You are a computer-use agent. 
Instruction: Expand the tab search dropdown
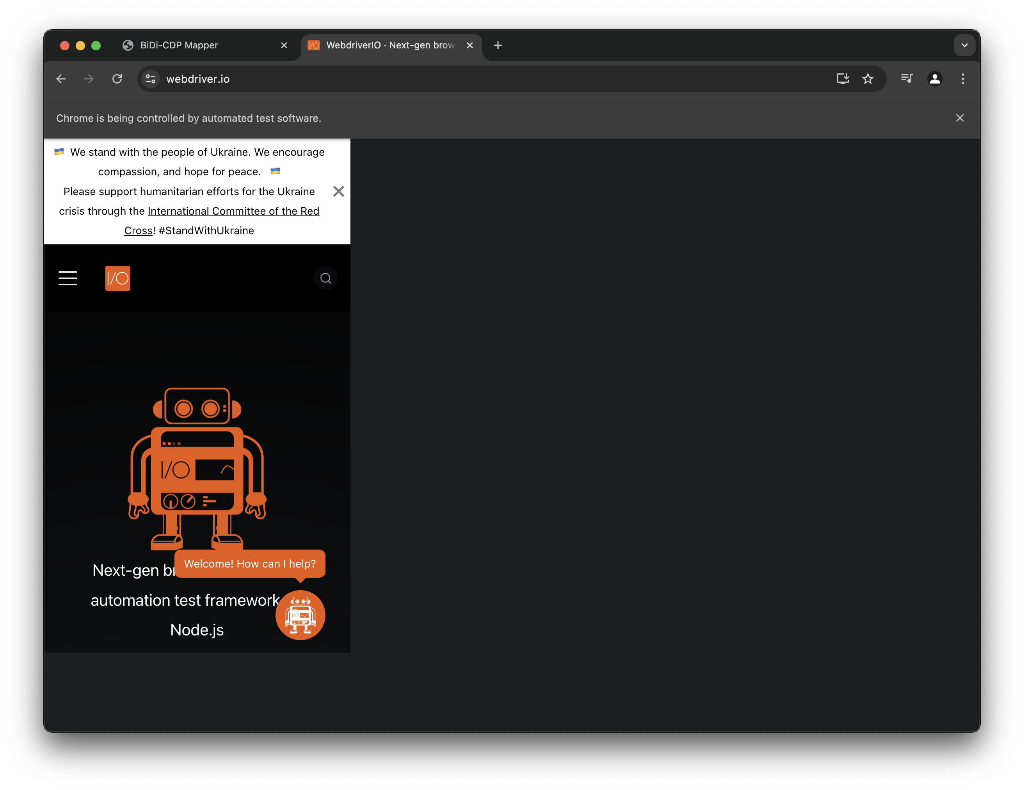click(964, 45)
